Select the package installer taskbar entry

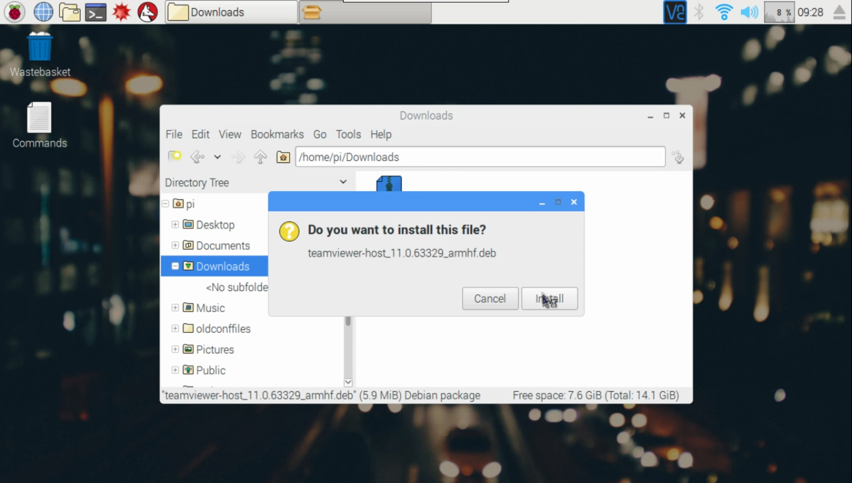tap(365, 12)
